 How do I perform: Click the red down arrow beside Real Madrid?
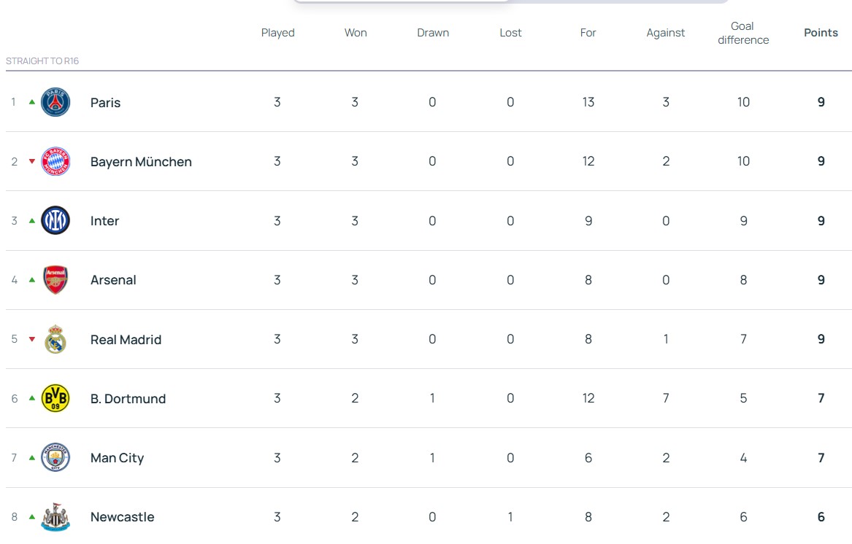tap(32, 339)
